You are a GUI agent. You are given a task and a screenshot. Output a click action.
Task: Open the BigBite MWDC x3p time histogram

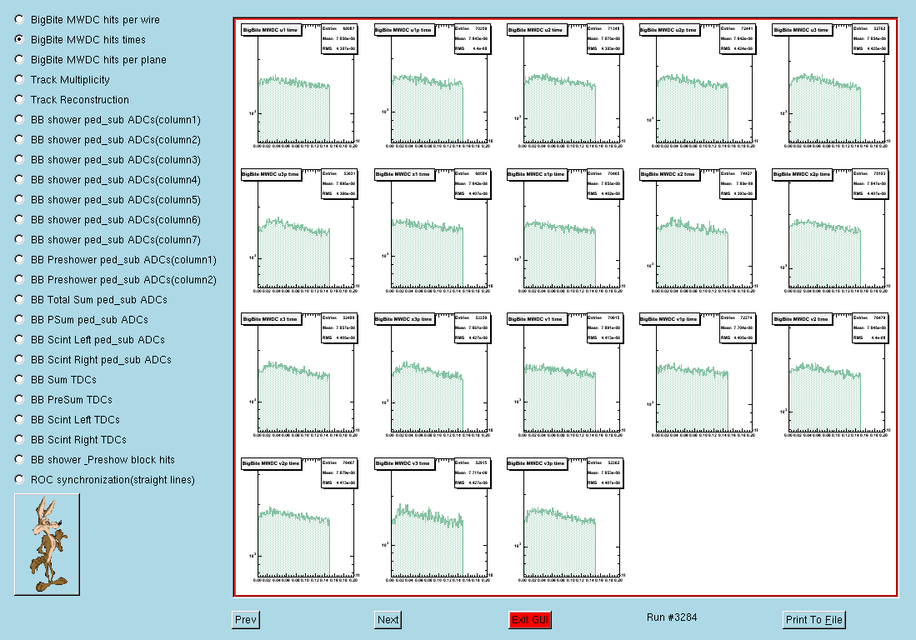432,375
